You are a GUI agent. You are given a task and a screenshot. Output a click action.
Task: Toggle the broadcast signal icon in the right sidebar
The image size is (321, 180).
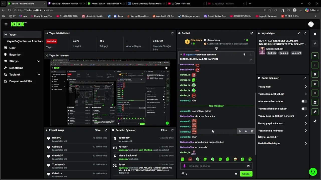pyautogui.click(x=315, y=93)
